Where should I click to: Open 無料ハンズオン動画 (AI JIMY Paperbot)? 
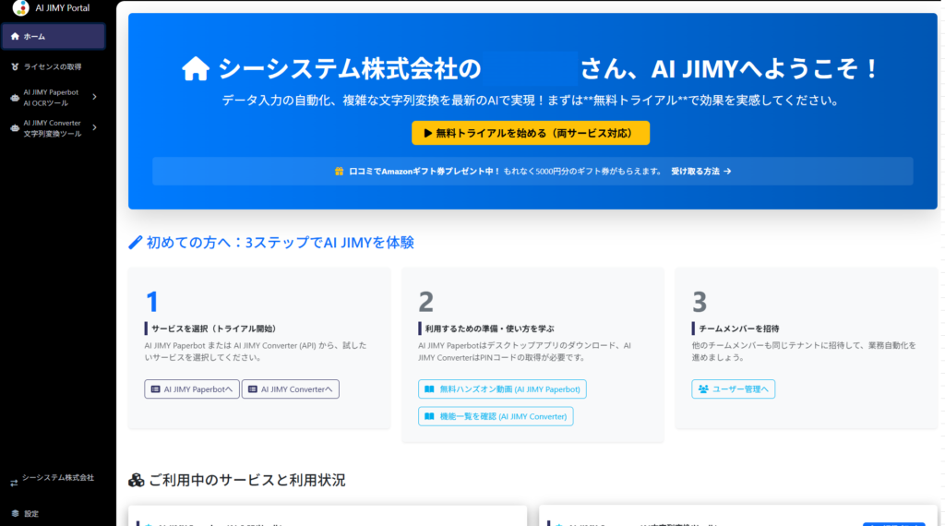pyautogui.click(x=502, y=389)
